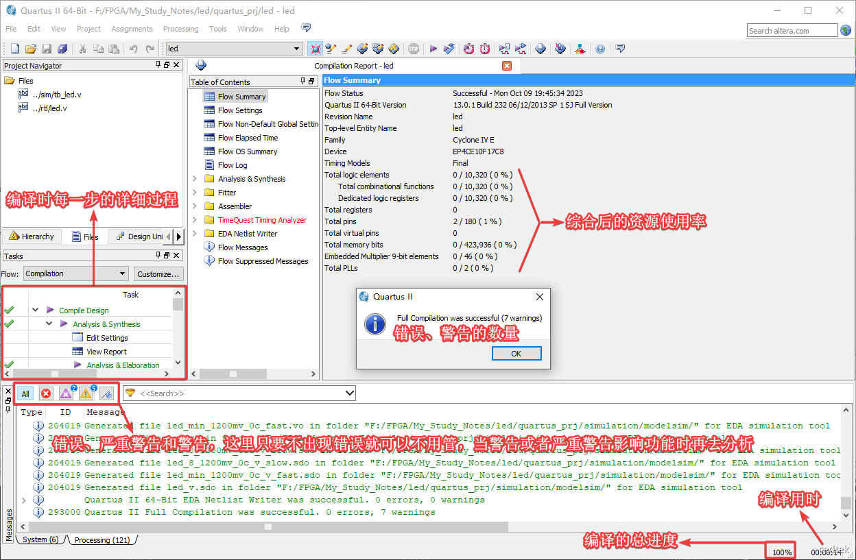856x560 pixels.
Task: Click the Help question mark icon
Action: [600, 49]
